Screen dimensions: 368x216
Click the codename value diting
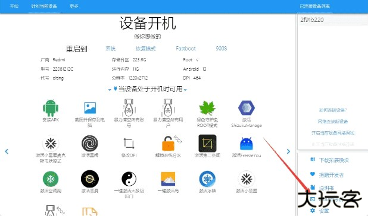click(x=58, y=78)
